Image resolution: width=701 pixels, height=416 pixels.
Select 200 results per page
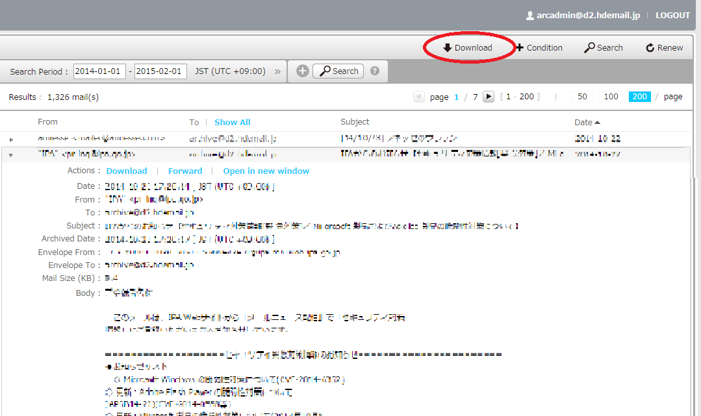click(x=640, y=97)
